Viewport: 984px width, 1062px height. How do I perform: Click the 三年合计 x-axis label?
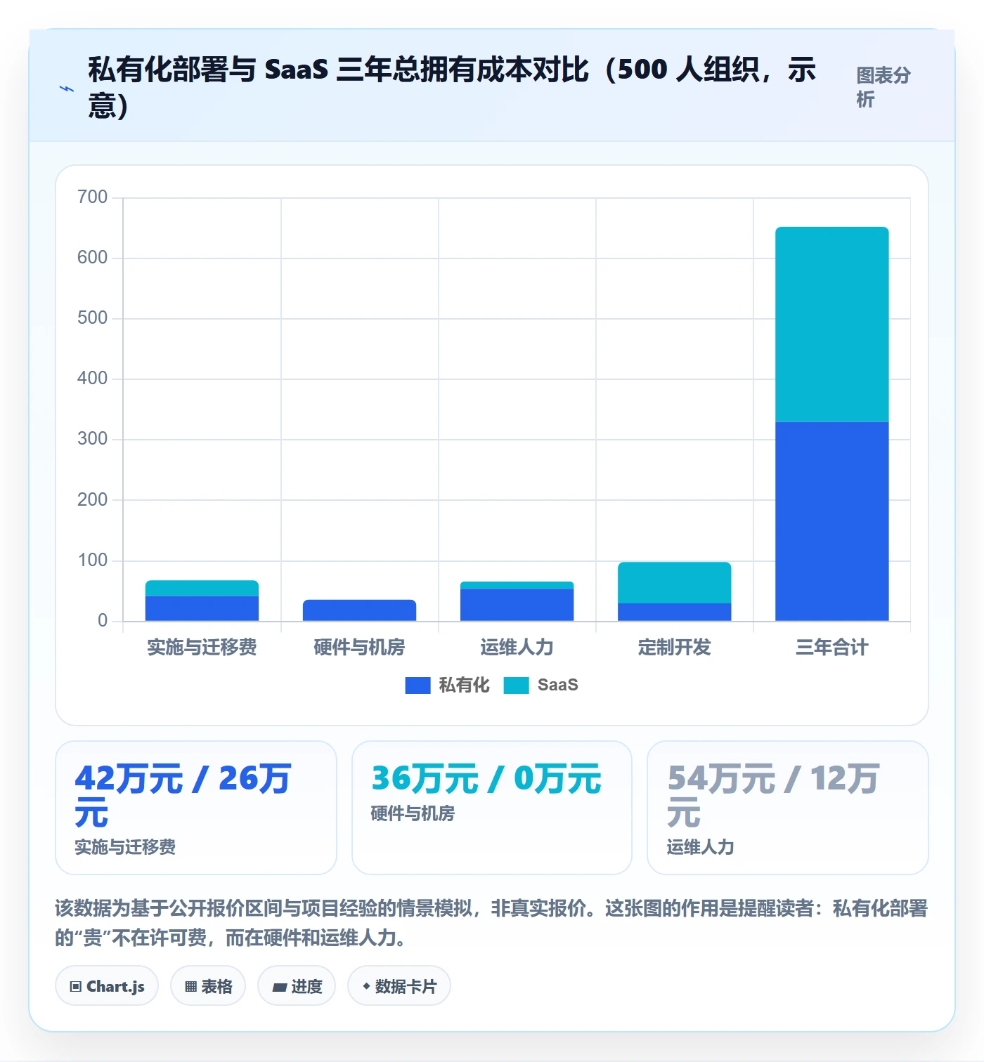pos(832,647)
